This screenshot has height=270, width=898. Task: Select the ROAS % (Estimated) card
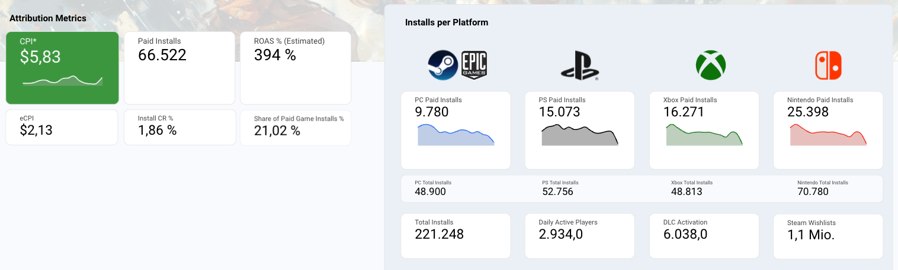295,68
